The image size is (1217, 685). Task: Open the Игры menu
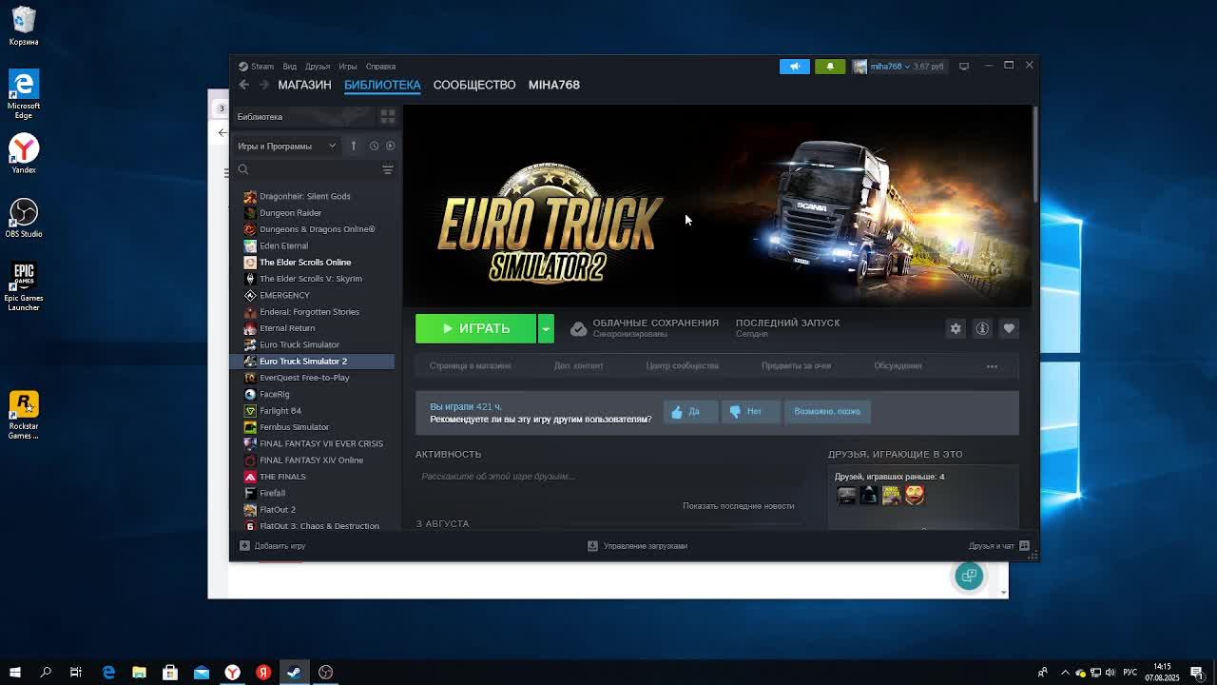click(x=348, y=67)
